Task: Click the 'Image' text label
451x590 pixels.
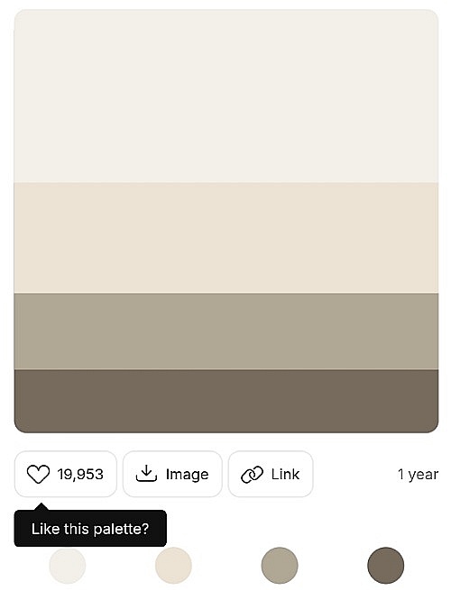Action: [188, 475]
